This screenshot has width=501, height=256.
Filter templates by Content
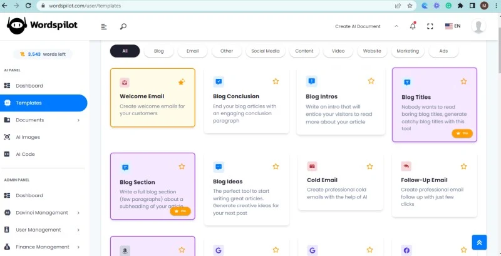pos(304,51)
